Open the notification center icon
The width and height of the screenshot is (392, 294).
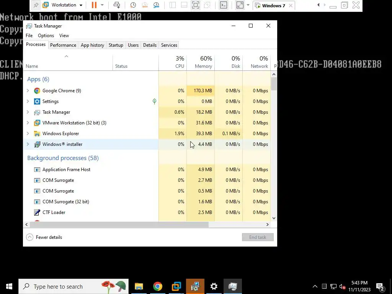[x=380, y=286]
